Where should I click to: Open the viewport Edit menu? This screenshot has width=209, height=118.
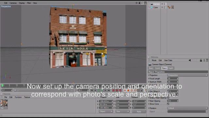(6, 3)
